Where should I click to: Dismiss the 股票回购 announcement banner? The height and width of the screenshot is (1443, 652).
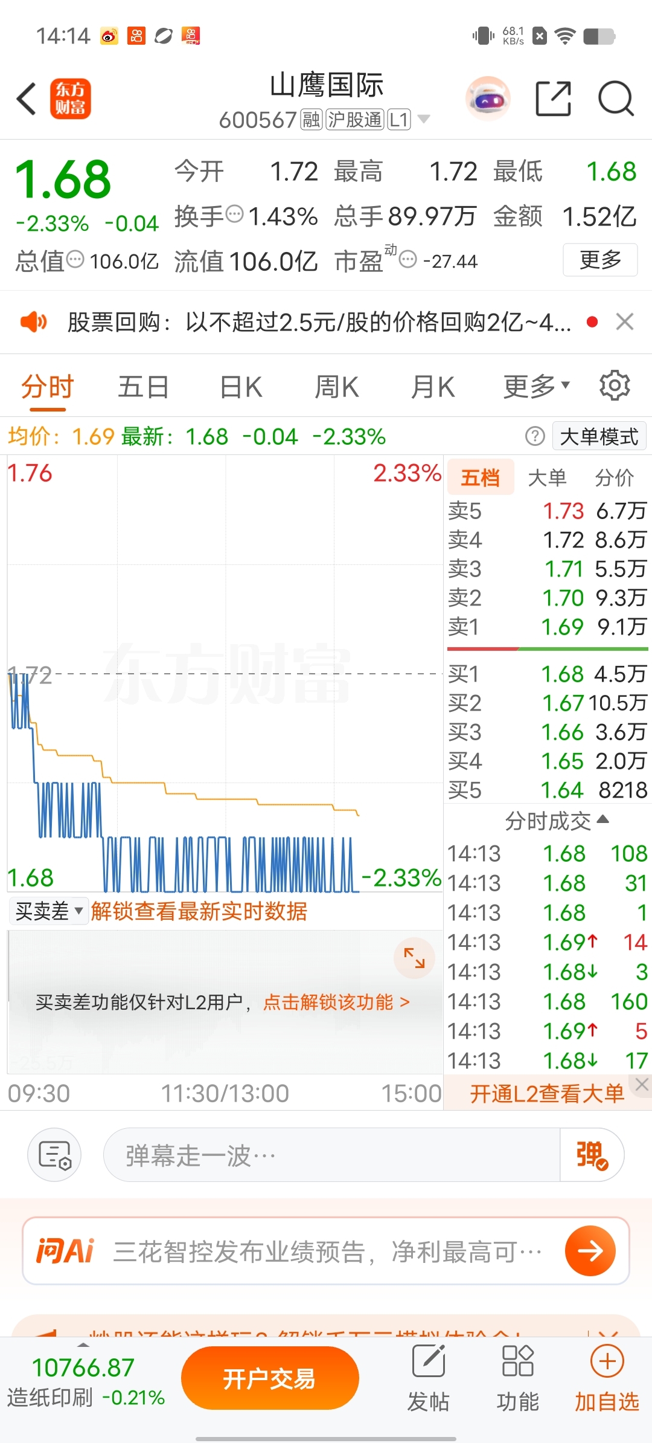[625, 322]
